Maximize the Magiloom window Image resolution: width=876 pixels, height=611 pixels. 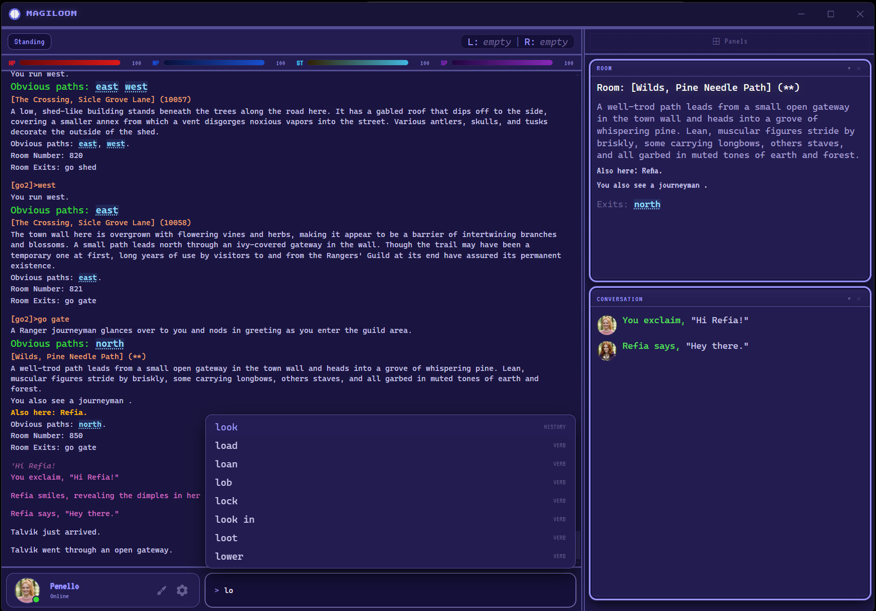coord(831,14)
